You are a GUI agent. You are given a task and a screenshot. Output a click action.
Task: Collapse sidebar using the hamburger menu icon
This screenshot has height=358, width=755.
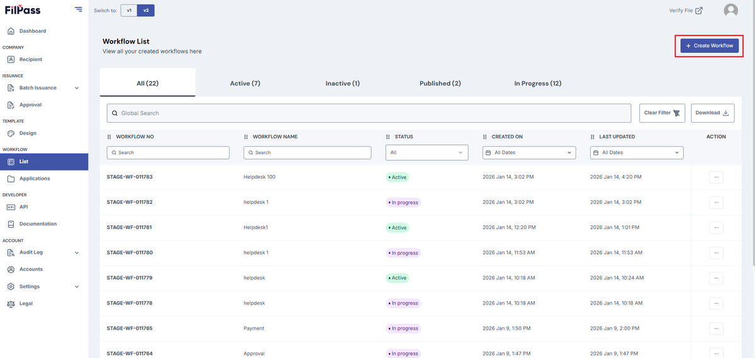(x=78, y=9)
